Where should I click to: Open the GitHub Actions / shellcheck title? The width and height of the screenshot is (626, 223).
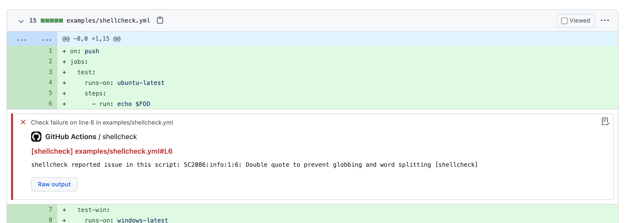tap(91, 137)
